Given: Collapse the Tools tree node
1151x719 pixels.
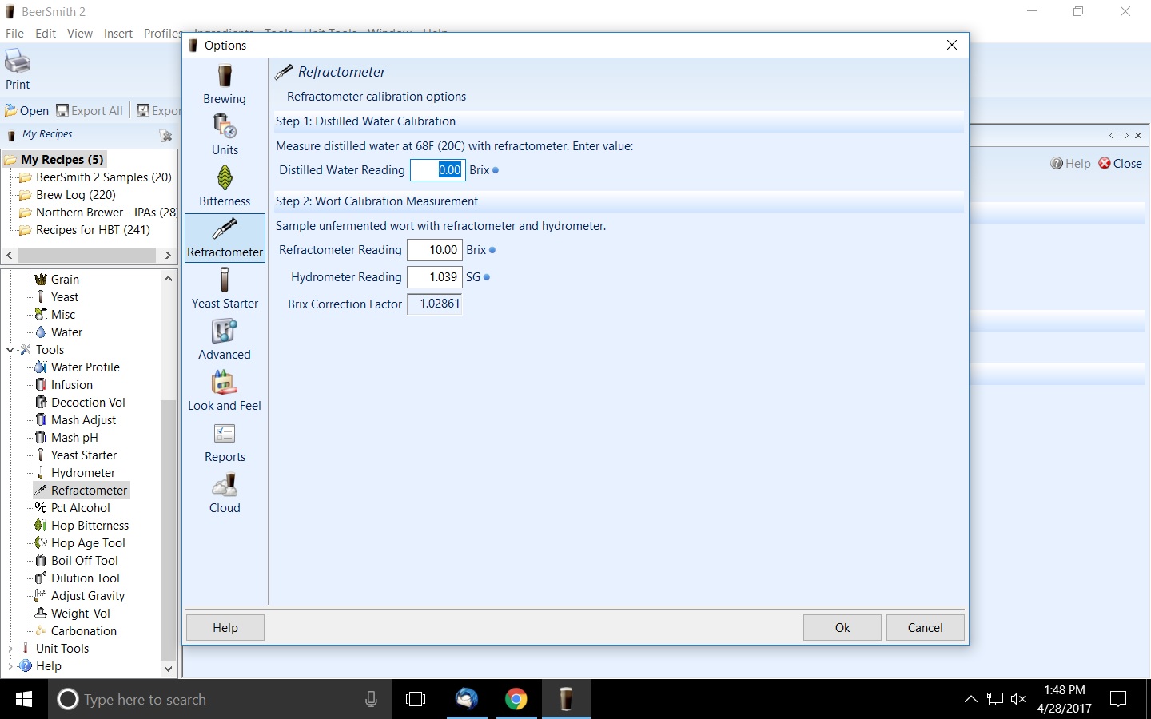Looking at the screenshot, I should click(x=10, y=350).
